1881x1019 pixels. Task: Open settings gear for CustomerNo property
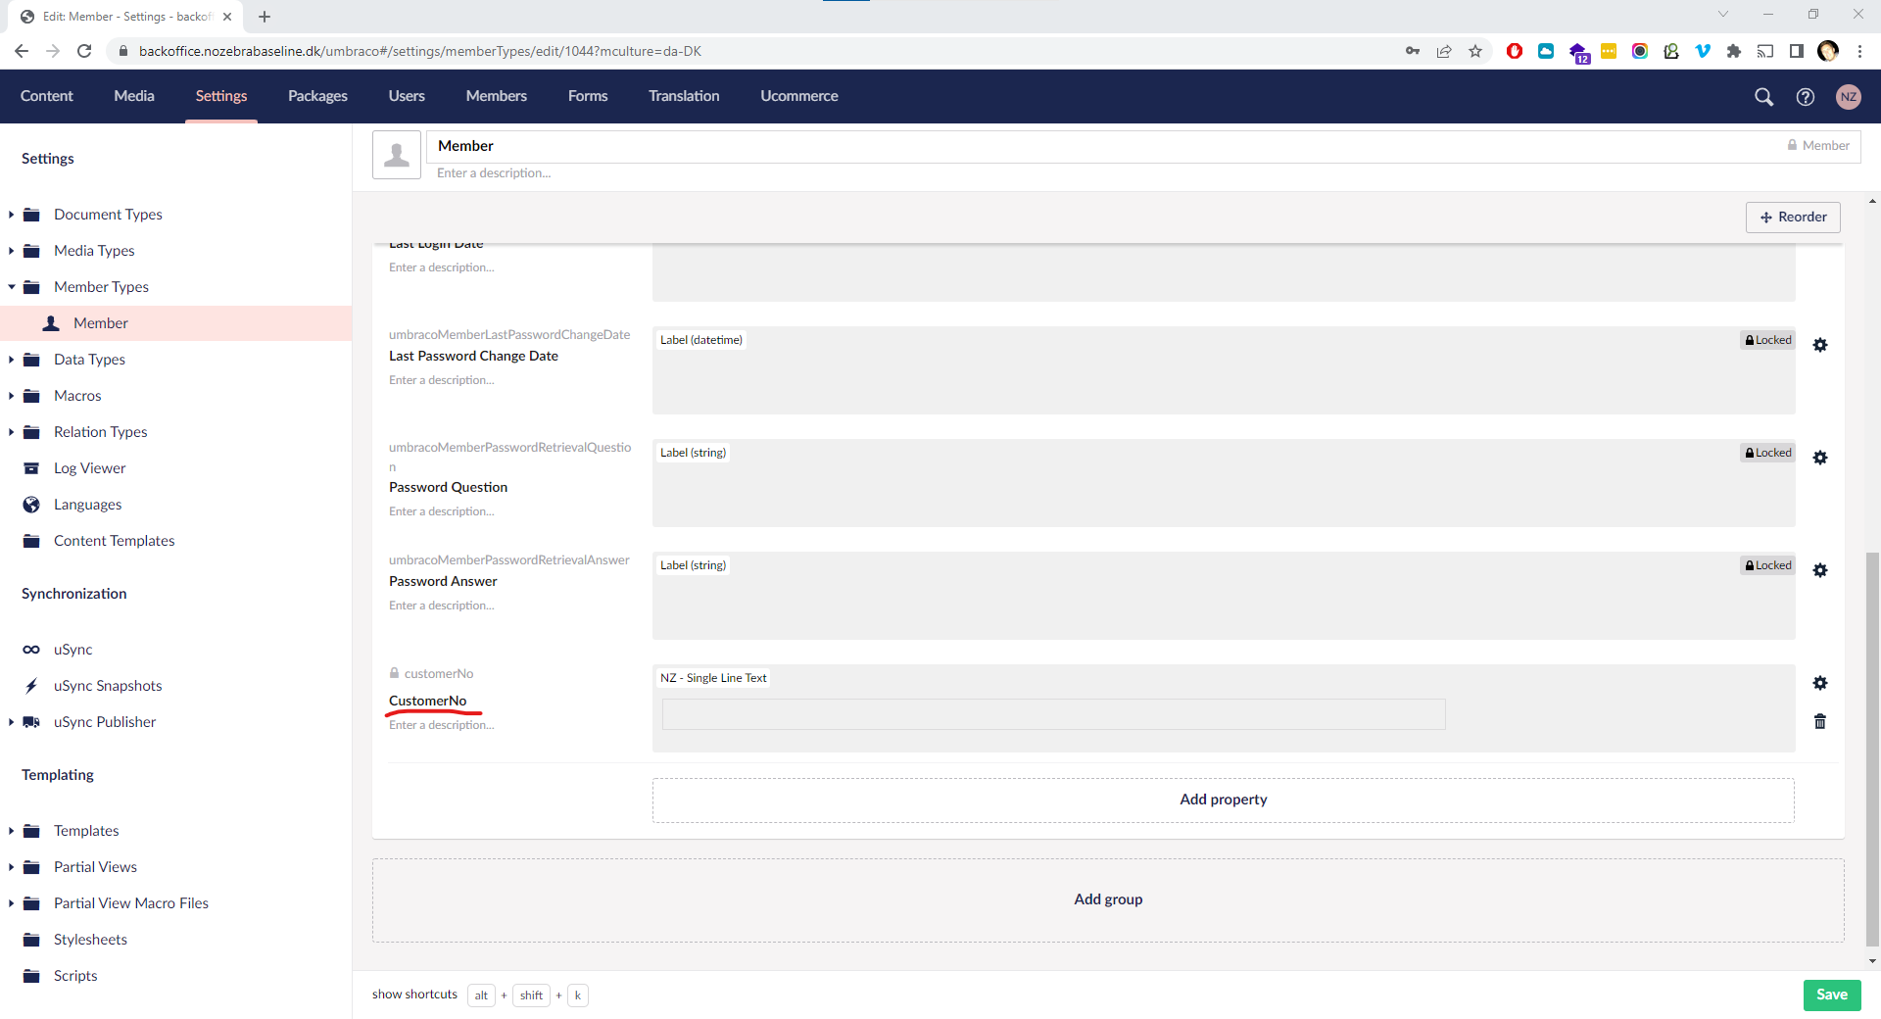click(1819, 683)
